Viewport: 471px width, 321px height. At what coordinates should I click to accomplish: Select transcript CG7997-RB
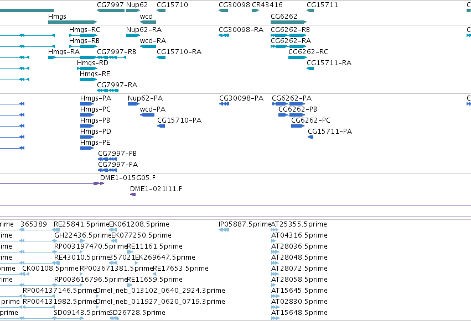pos(111,57)
